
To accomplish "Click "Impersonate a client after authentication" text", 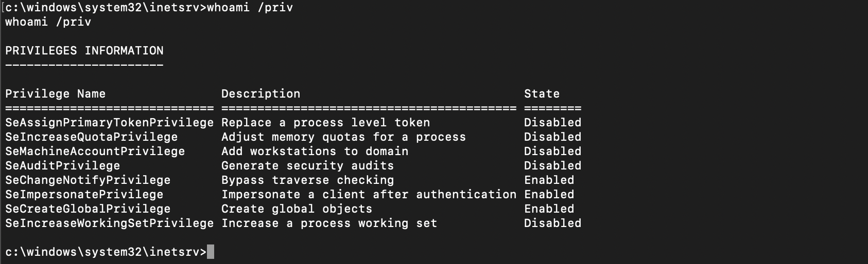I will [369, 195].
